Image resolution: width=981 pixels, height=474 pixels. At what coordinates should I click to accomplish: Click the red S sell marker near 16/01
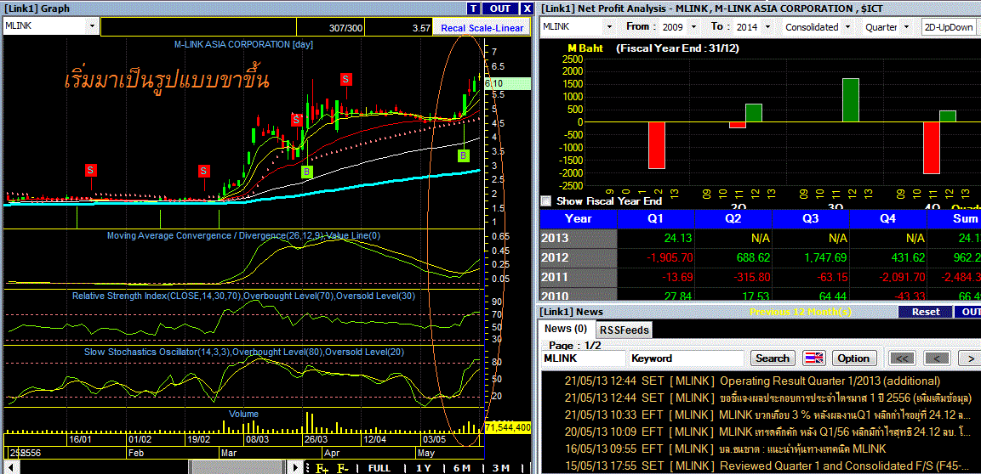[x=91, y=170]
